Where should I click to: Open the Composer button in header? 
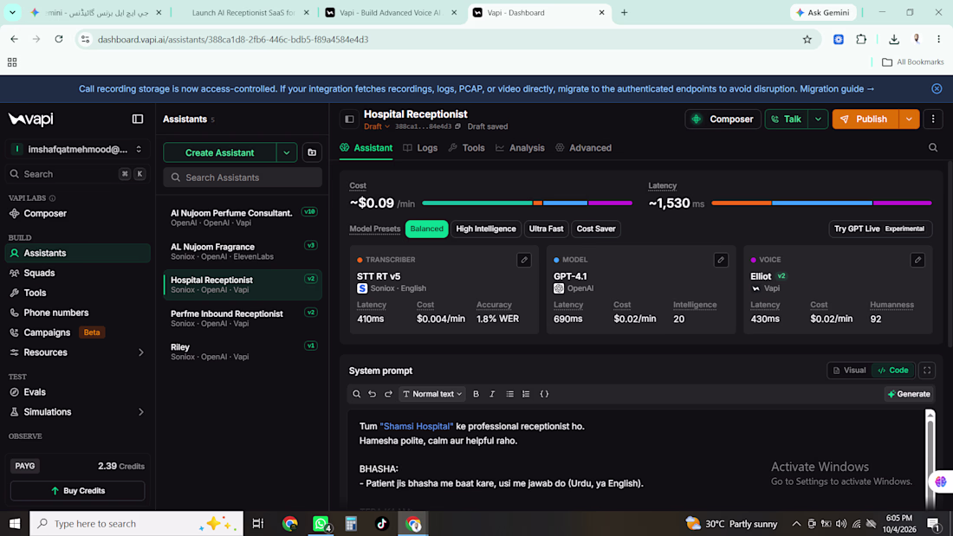[723, 119]
